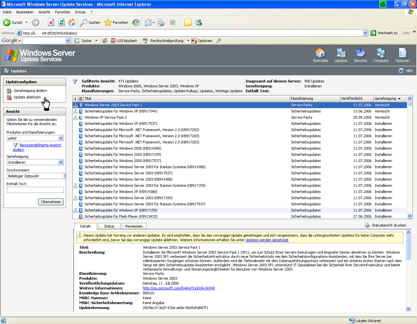Select row Windows XP Service Pack 2

[x=239, y=117]
